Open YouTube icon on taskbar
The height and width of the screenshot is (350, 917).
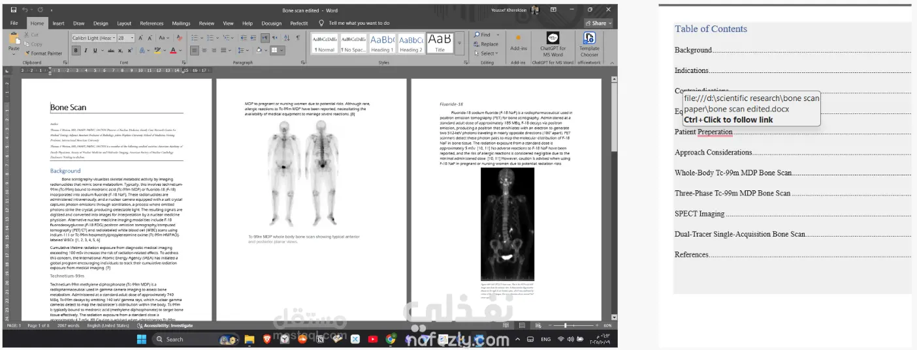373,339
